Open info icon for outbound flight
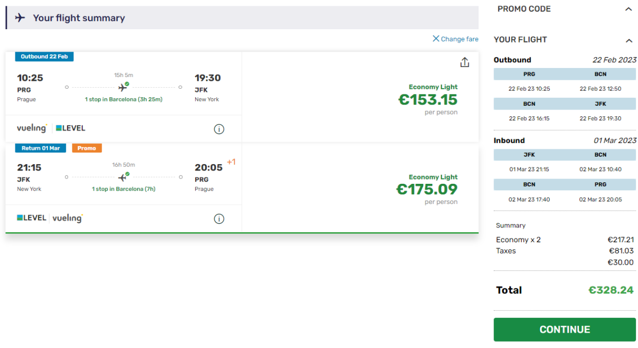This screenshot has height=348, width=638. pos(219,129)
